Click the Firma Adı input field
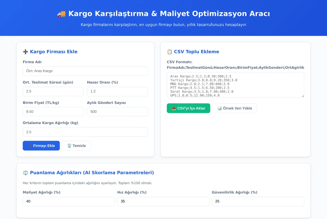The height and width of the screenshot is (219, 327). click(85, 71)
